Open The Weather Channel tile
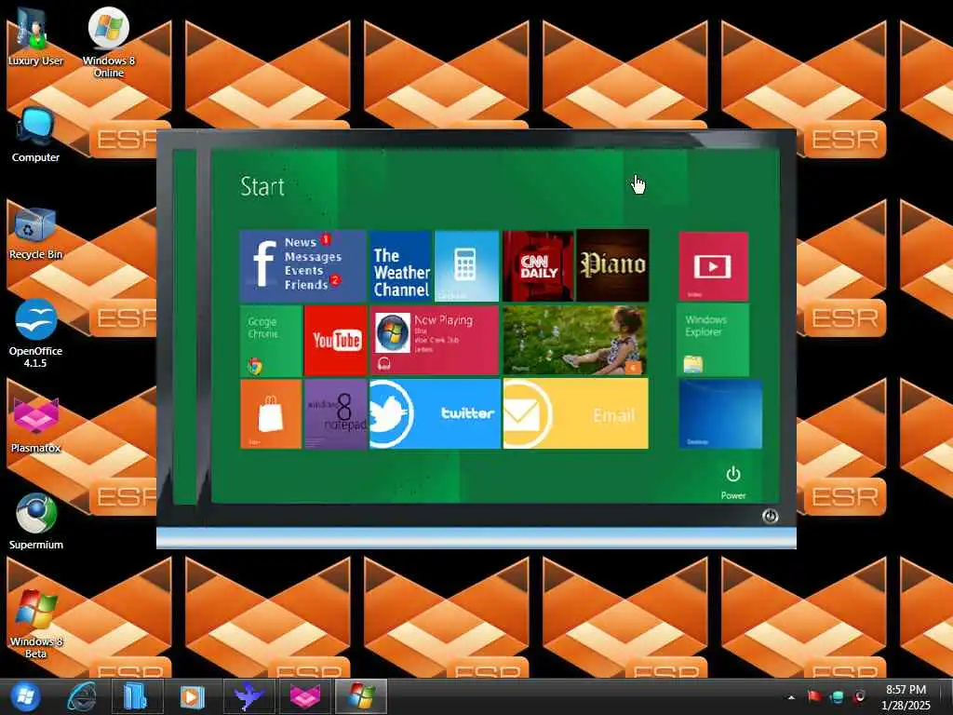The width and height of the screenshot is (953, 715). tap(400, 265)
